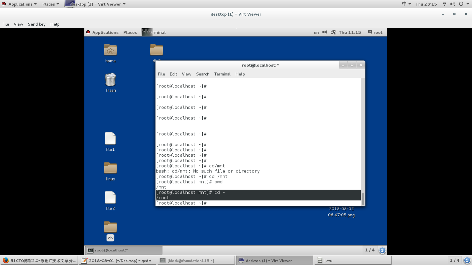This screenshot has width=472, height=265.
Task: Click guest clock Thu 11:15
Action: [350, 32]
